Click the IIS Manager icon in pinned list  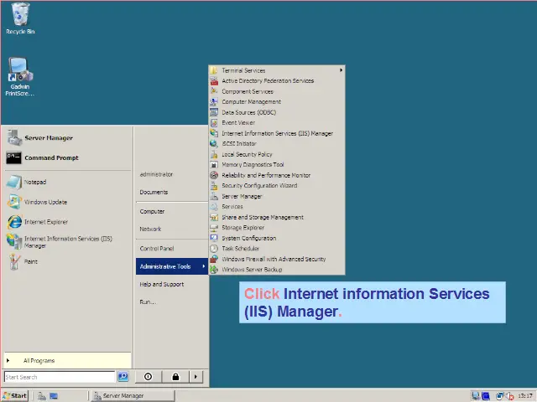14,242
